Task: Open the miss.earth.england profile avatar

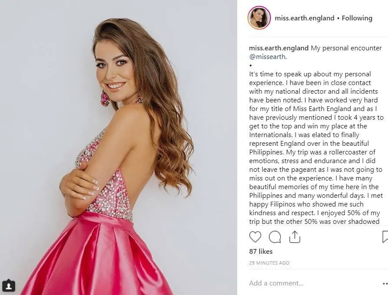Action: [x=259, y=18]
